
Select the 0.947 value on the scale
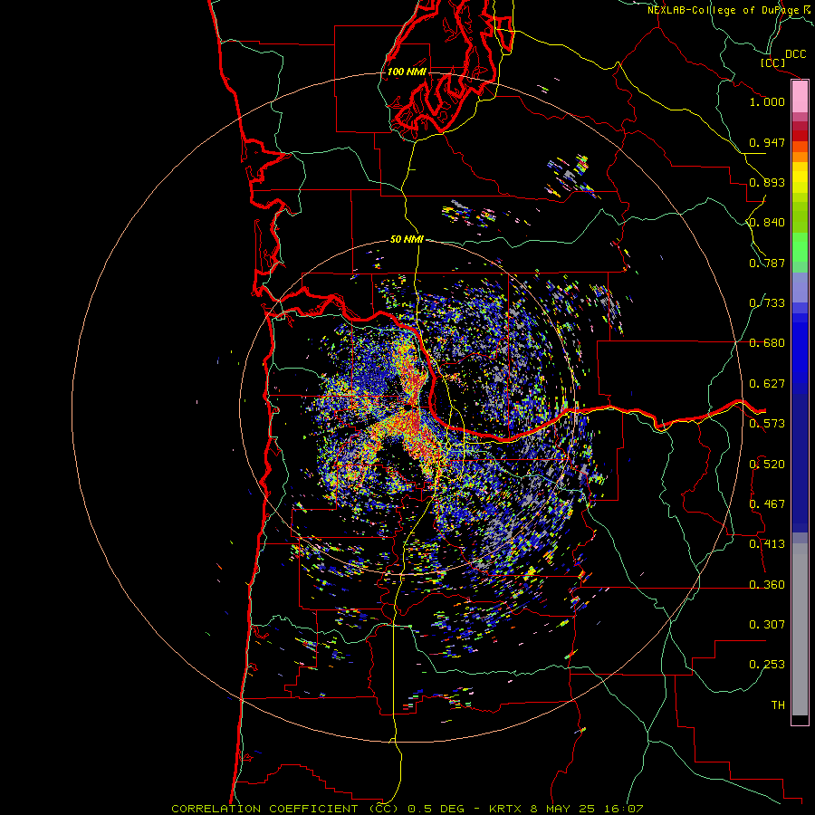(x=767, y=142)
